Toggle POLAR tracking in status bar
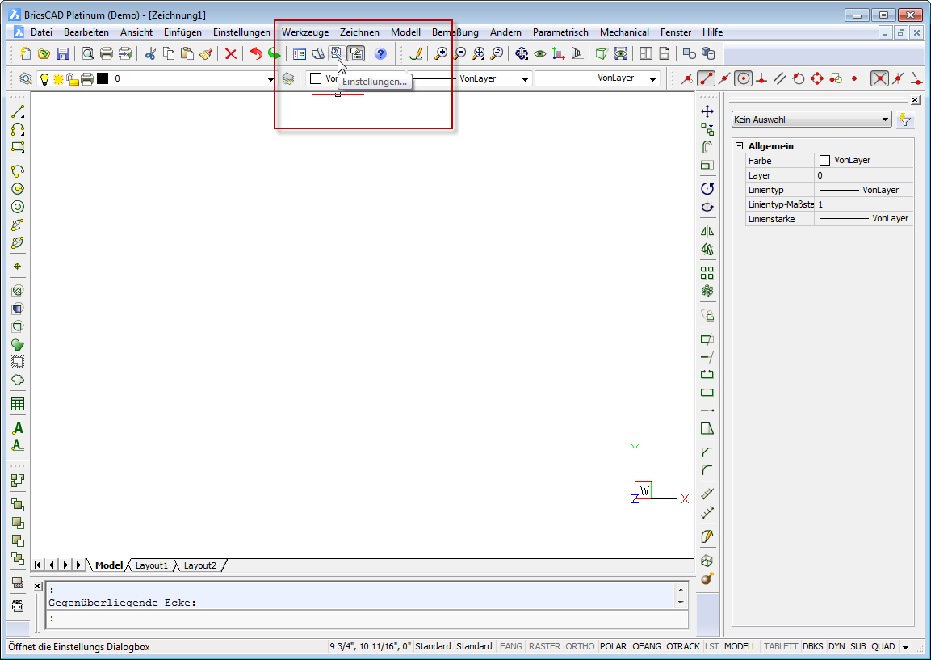 click(x=614, y=646)
